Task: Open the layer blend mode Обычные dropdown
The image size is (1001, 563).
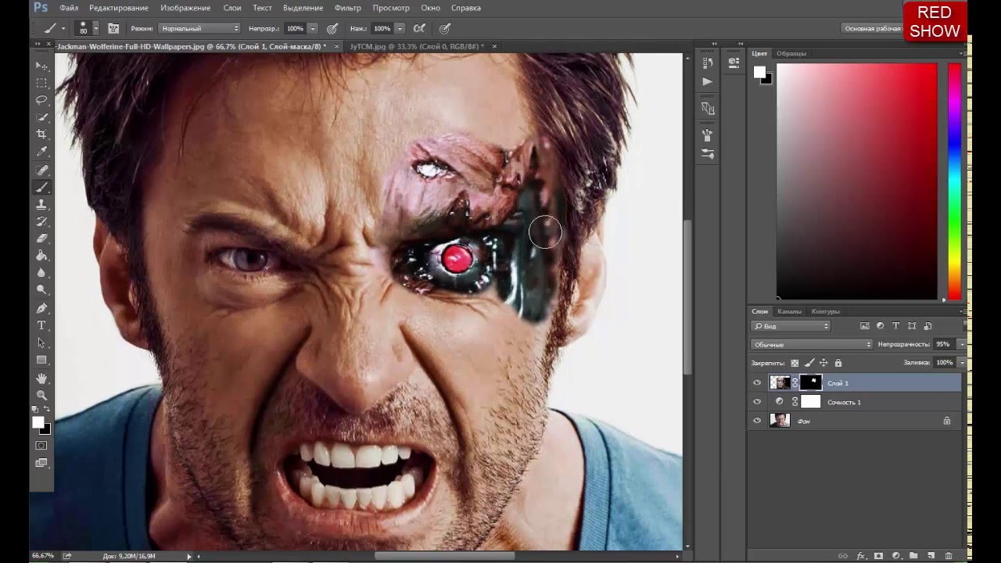Action: 812,344
